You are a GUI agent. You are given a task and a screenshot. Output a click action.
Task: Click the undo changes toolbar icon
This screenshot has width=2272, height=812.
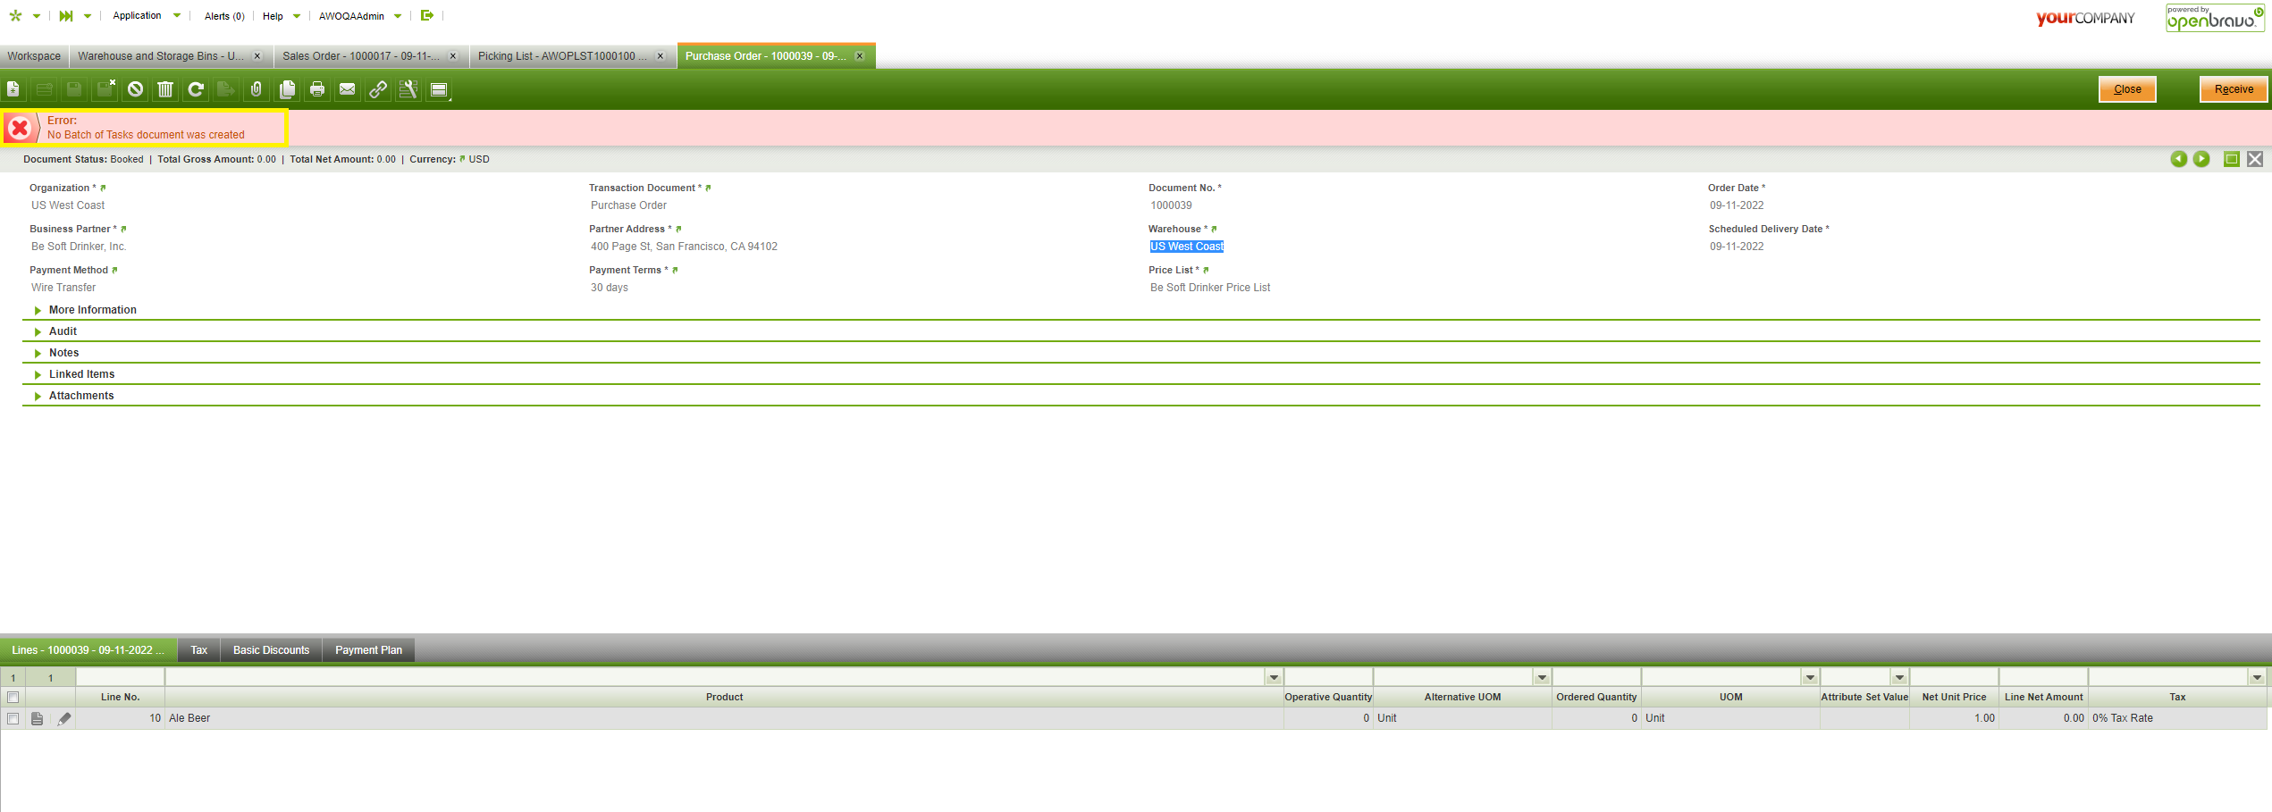[135, 89]
